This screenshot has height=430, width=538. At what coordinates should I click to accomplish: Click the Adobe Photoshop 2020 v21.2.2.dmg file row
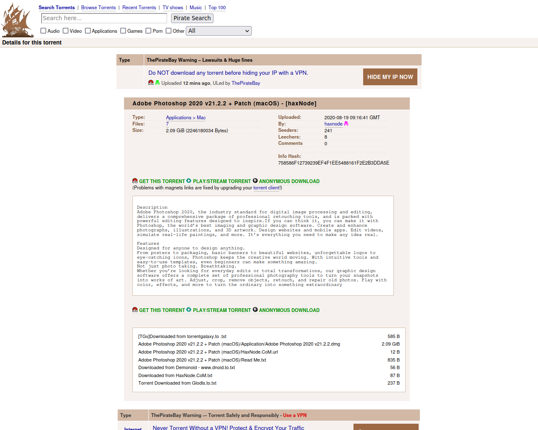(x=269, y=344)
